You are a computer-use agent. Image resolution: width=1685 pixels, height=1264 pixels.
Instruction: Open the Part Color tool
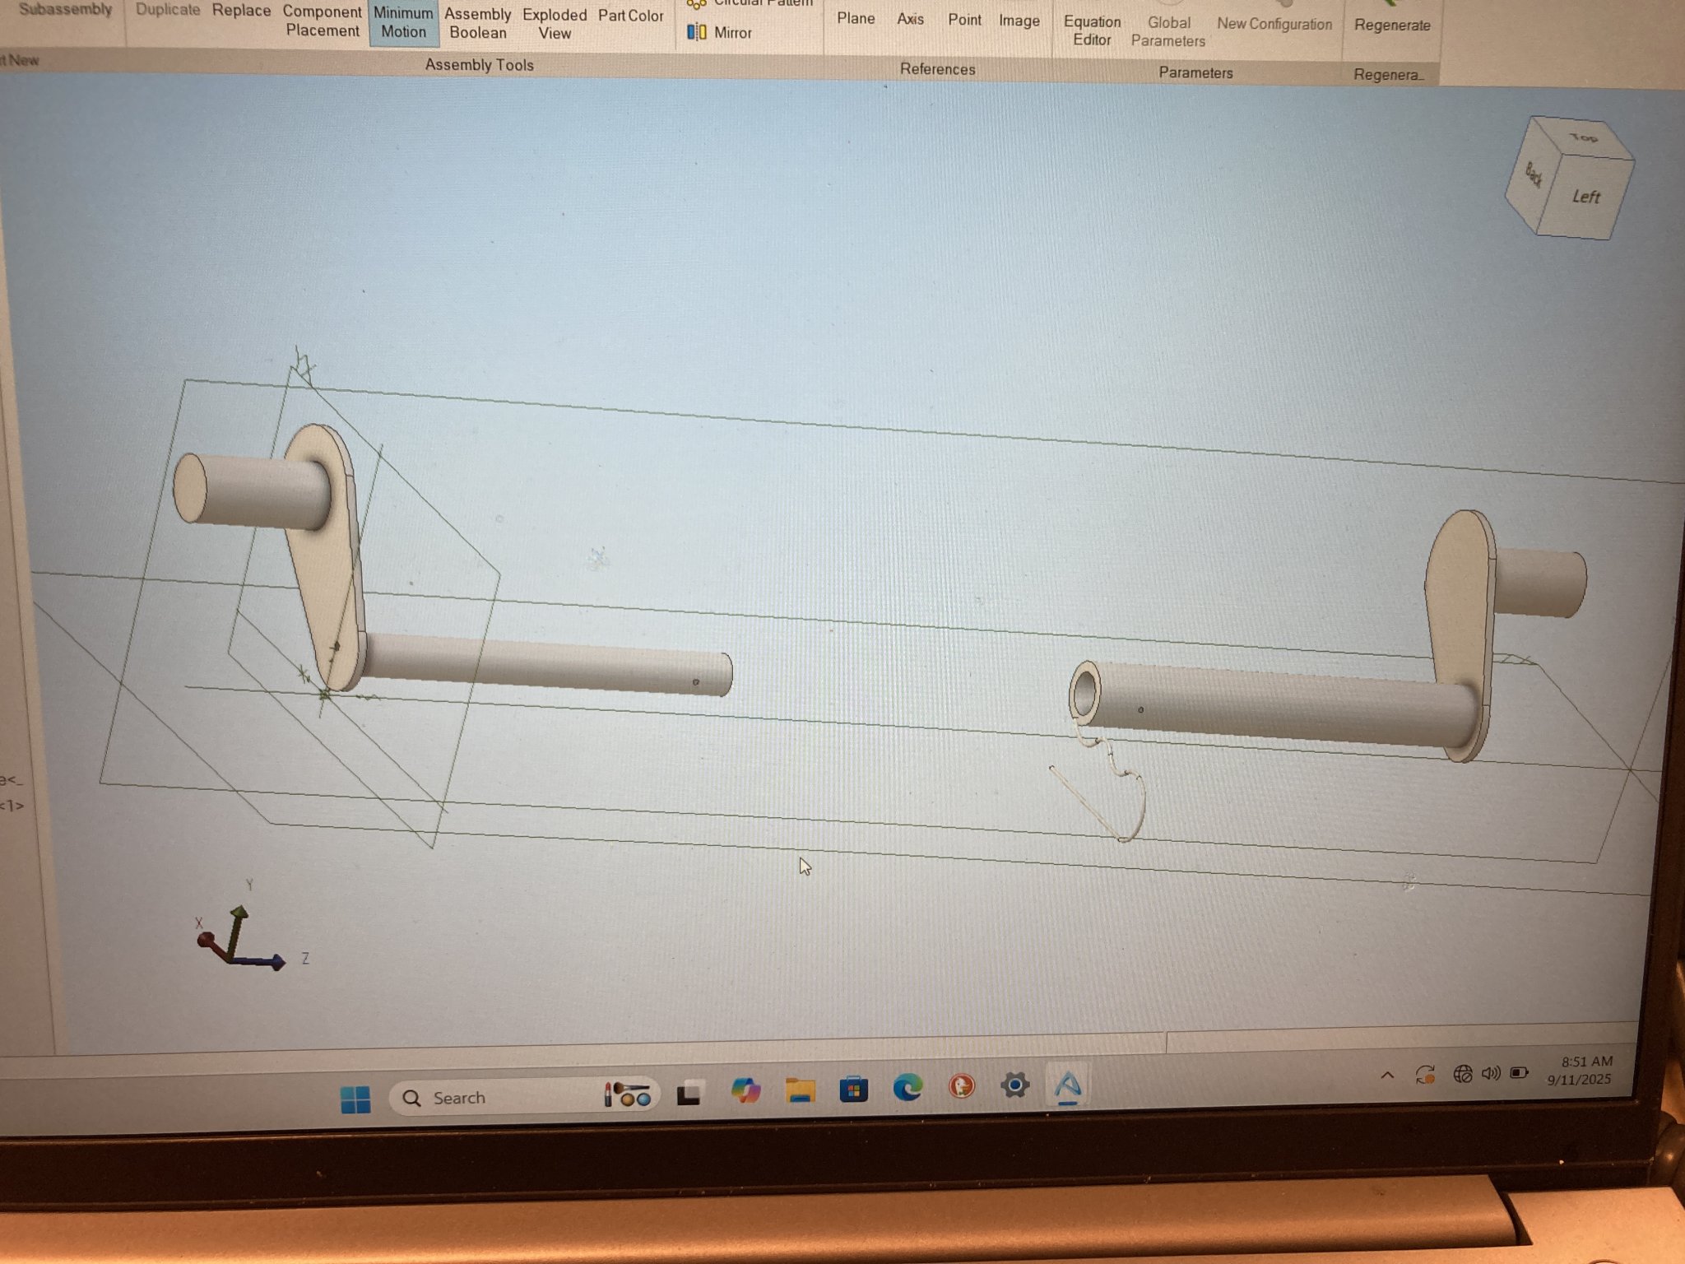[630, 16]
